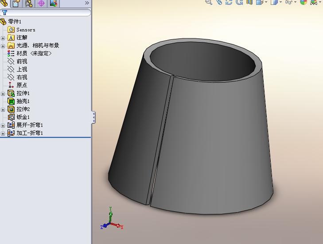The image size is (323, 244).
Task: Expand the 拉伸2 feature node
Action: 3,110
